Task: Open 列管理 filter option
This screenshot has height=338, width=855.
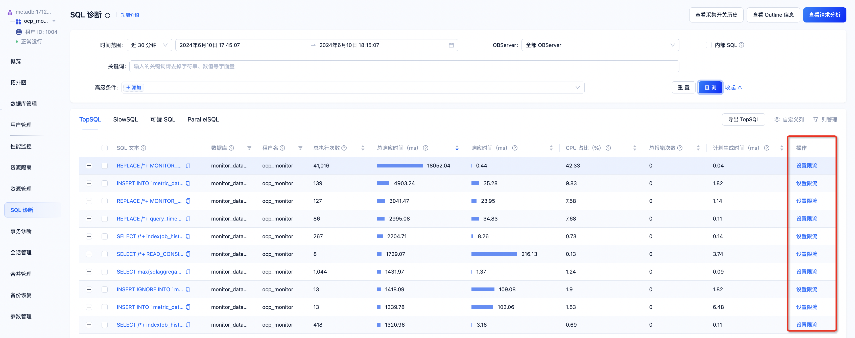Action: pos(825,119)
